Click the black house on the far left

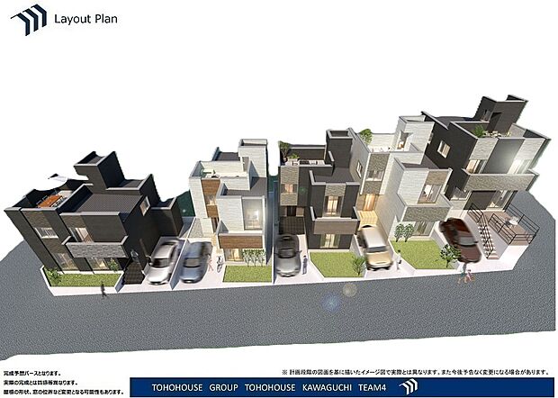[90, 221]
